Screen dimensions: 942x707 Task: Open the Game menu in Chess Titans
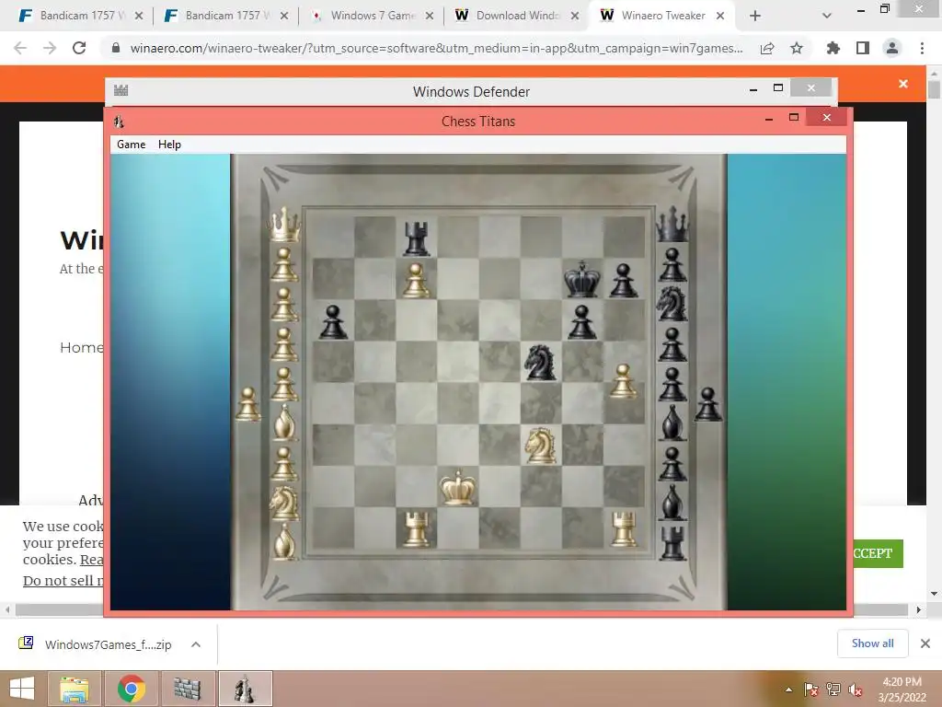(x=131, y=145)
